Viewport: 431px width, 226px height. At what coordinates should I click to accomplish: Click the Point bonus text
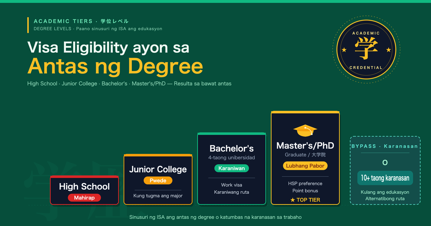coord(305,190)
